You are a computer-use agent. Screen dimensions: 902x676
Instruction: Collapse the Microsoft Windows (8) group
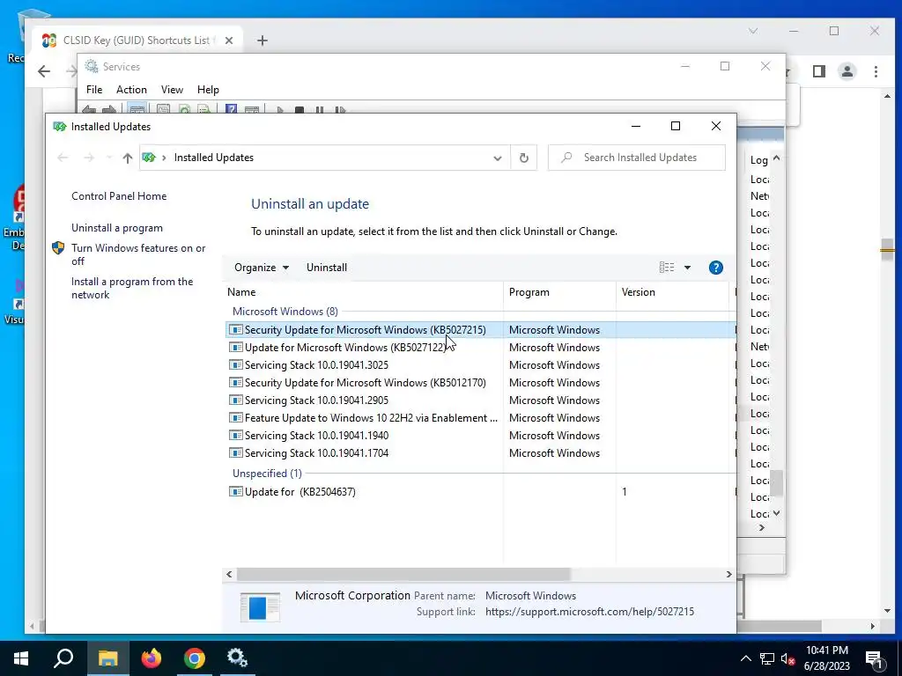(285, 311)
